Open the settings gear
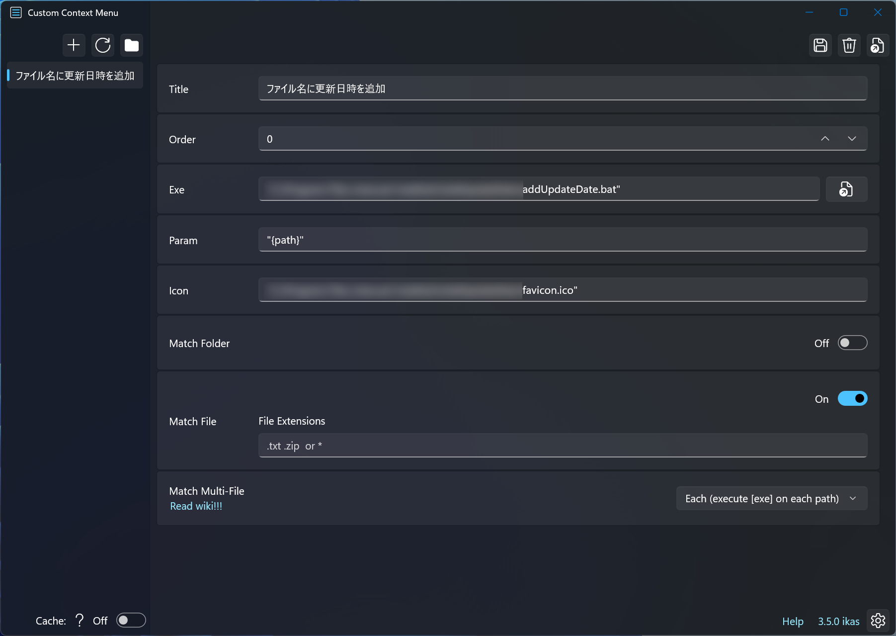 tap(877, 620)
